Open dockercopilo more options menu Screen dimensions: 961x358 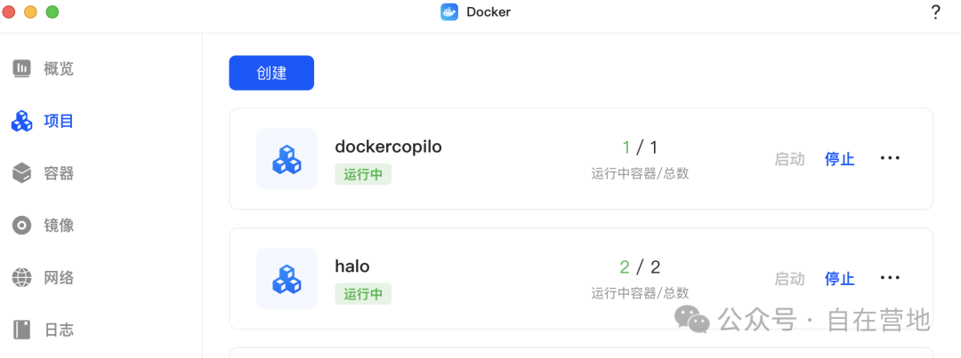point(890,158)
